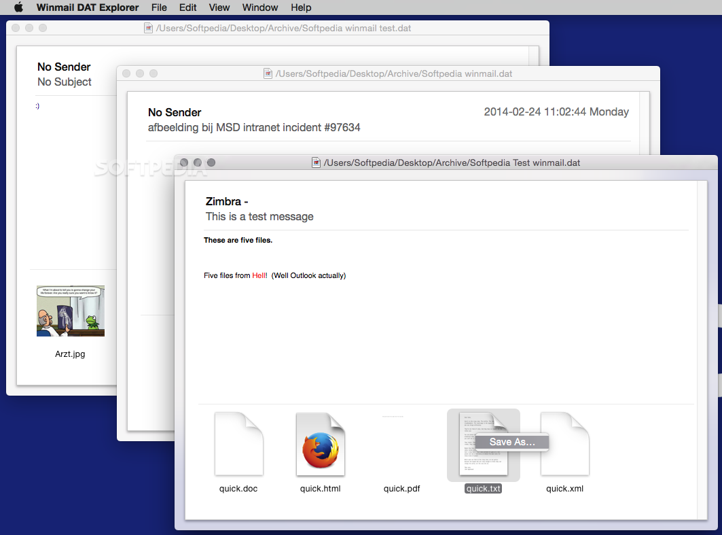Click the 'No Subject' line

65,82
